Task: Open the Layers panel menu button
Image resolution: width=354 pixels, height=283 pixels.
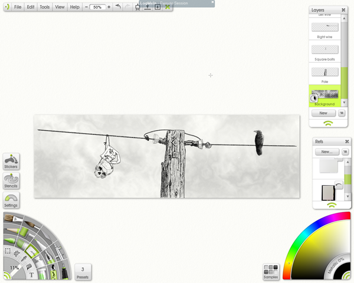Action: 342,113
